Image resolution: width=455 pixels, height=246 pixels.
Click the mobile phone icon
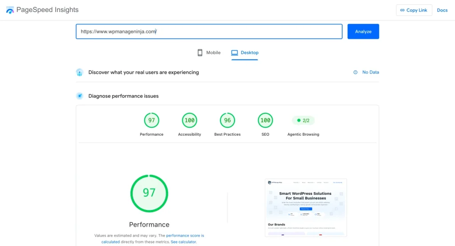200,52
